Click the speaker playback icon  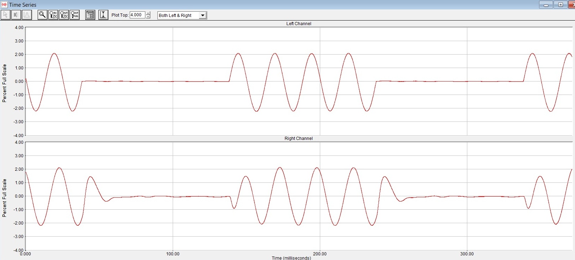pos(16,15)
